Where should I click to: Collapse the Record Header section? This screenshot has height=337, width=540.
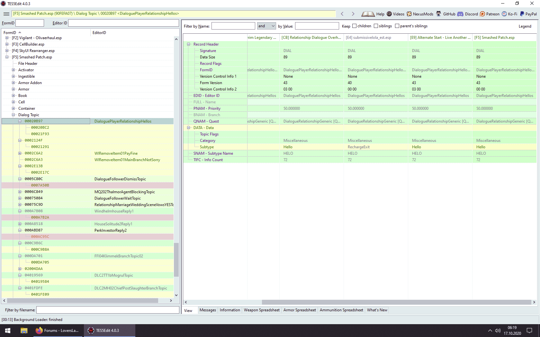[x=189, y=44]
